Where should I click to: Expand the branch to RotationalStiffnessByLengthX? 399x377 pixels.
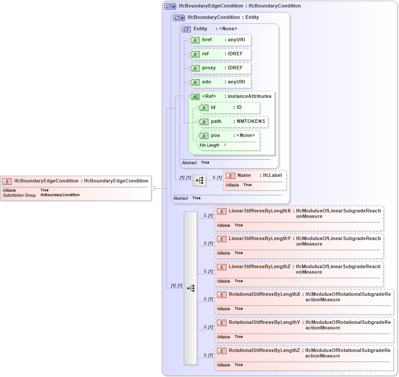click(207, 299)
